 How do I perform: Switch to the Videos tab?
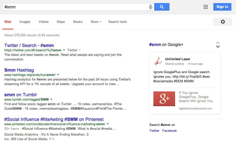point(43,22)
